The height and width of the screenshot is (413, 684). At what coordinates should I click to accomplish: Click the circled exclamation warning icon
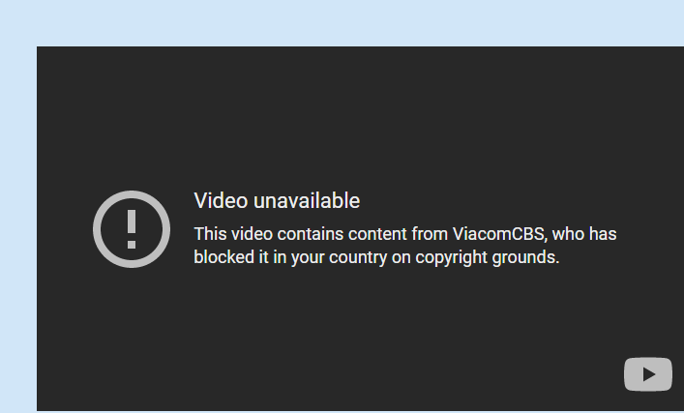click(x=132, y=229)
